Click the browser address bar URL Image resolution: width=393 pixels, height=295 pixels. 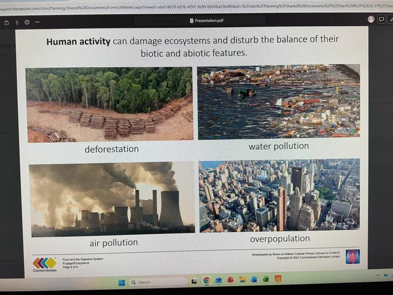196,8
